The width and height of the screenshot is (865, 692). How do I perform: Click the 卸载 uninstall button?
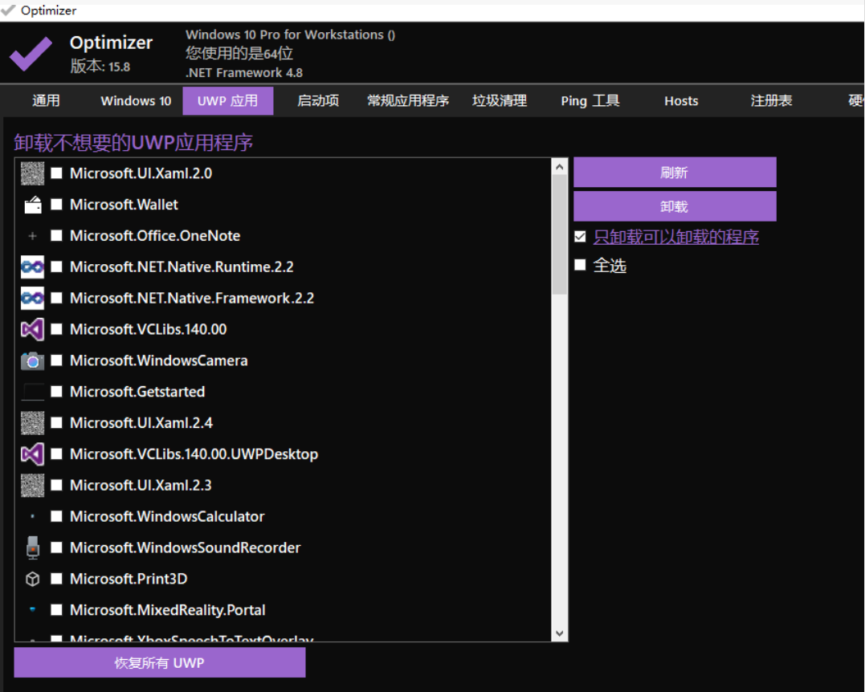(x=675, y=207)
